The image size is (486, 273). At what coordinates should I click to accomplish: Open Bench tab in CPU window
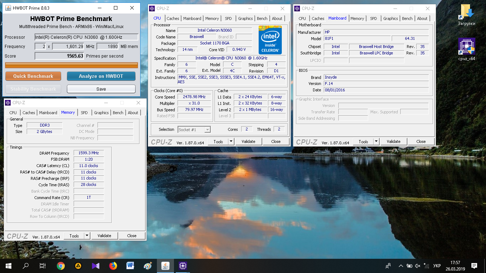coord(262,18)
